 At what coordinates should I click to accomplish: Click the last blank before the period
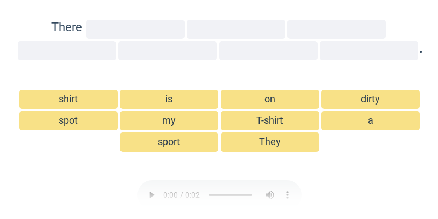[x=369, y=50]
